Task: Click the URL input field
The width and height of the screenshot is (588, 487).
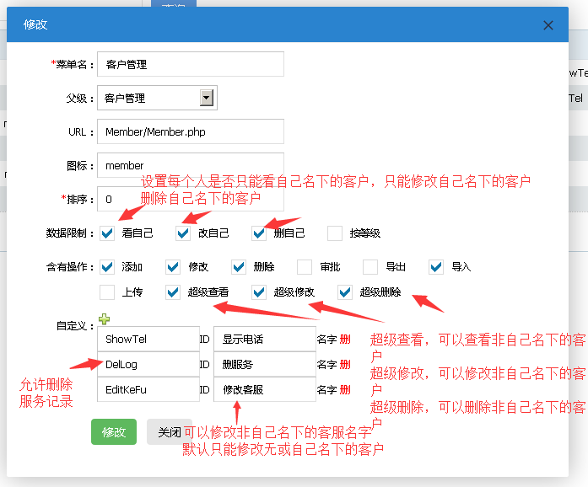Action: pos(190,131)
